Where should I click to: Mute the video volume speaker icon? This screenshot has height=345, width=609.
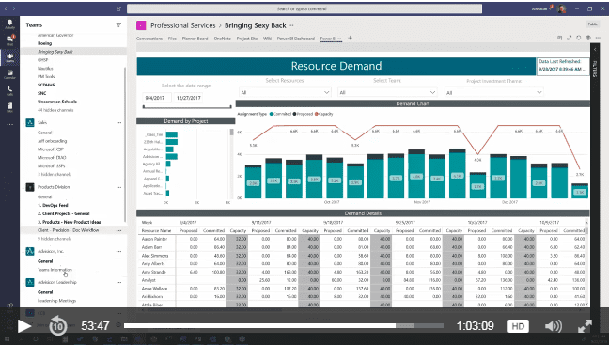[x=553, y=326]
